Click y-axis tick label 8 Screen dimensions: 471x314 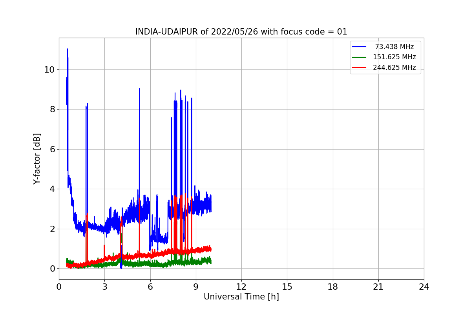coord(53,109)
